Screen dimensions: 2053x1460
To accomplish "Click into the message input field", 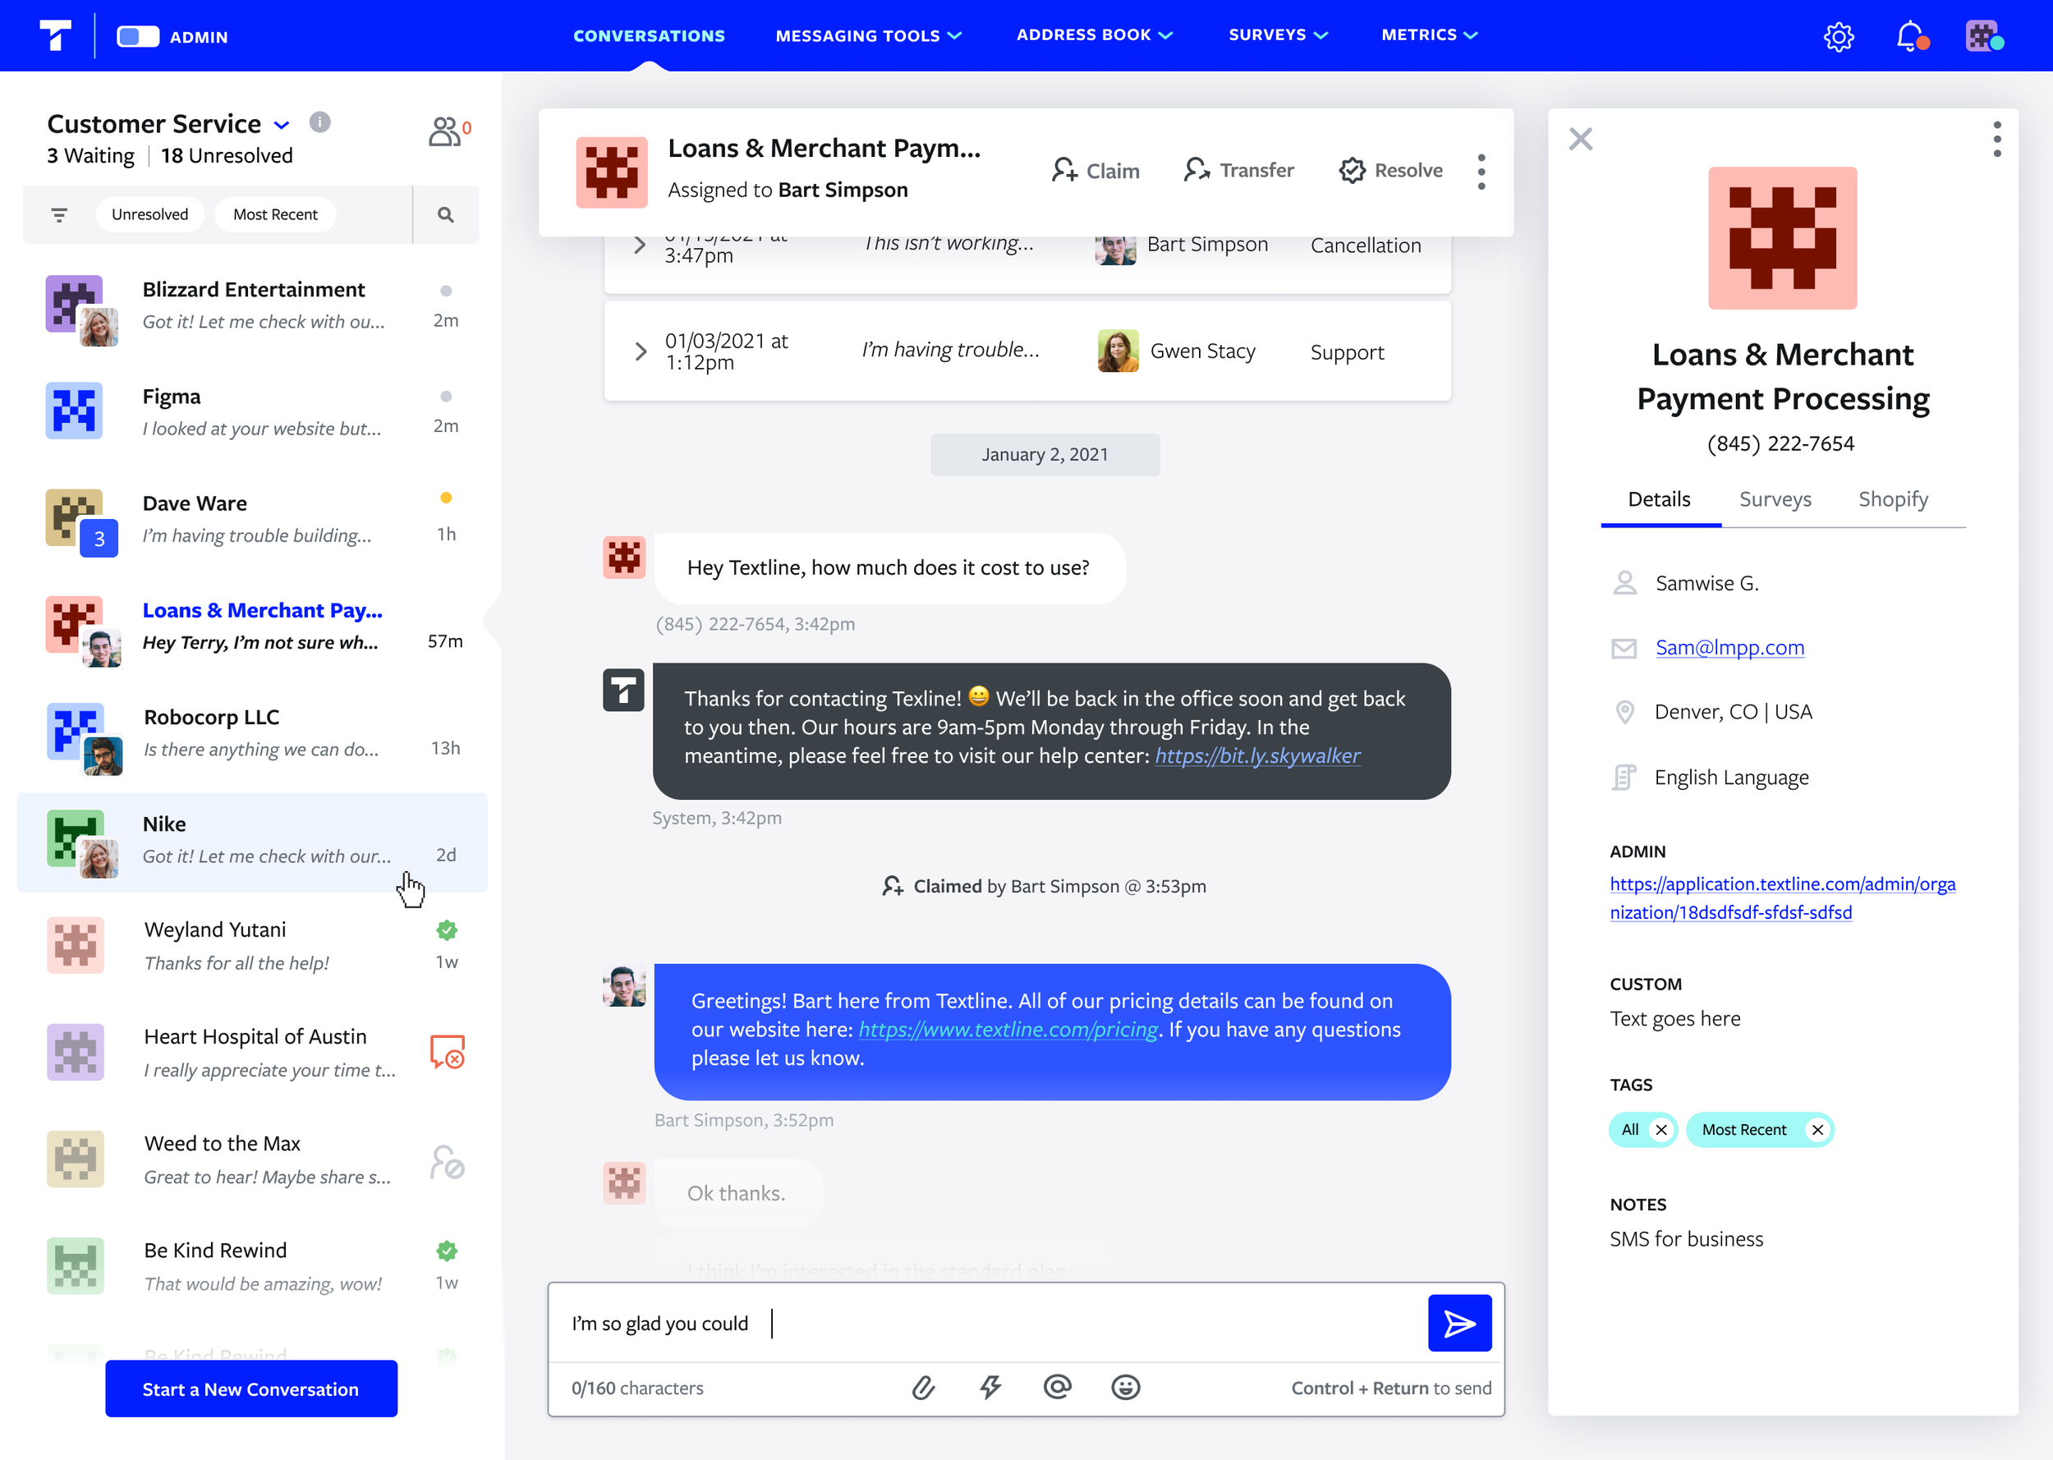I will click(x=989, y=1322).
